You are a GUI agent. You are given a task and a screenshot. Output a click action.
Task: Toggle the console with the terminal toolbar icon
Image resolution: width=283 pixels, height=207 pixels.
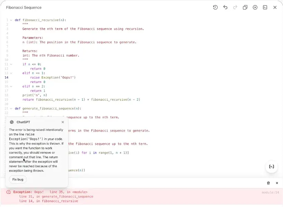pos(265,7)
